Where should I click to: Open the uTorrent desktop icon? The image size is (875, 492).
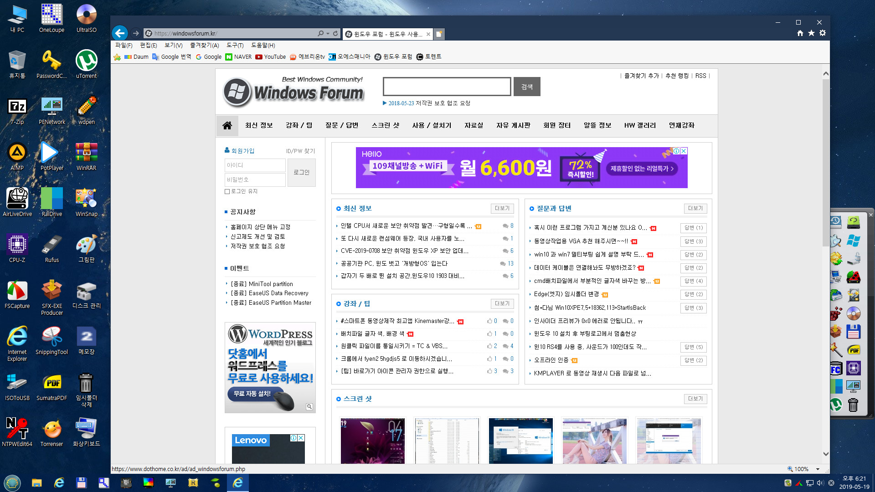86,64
